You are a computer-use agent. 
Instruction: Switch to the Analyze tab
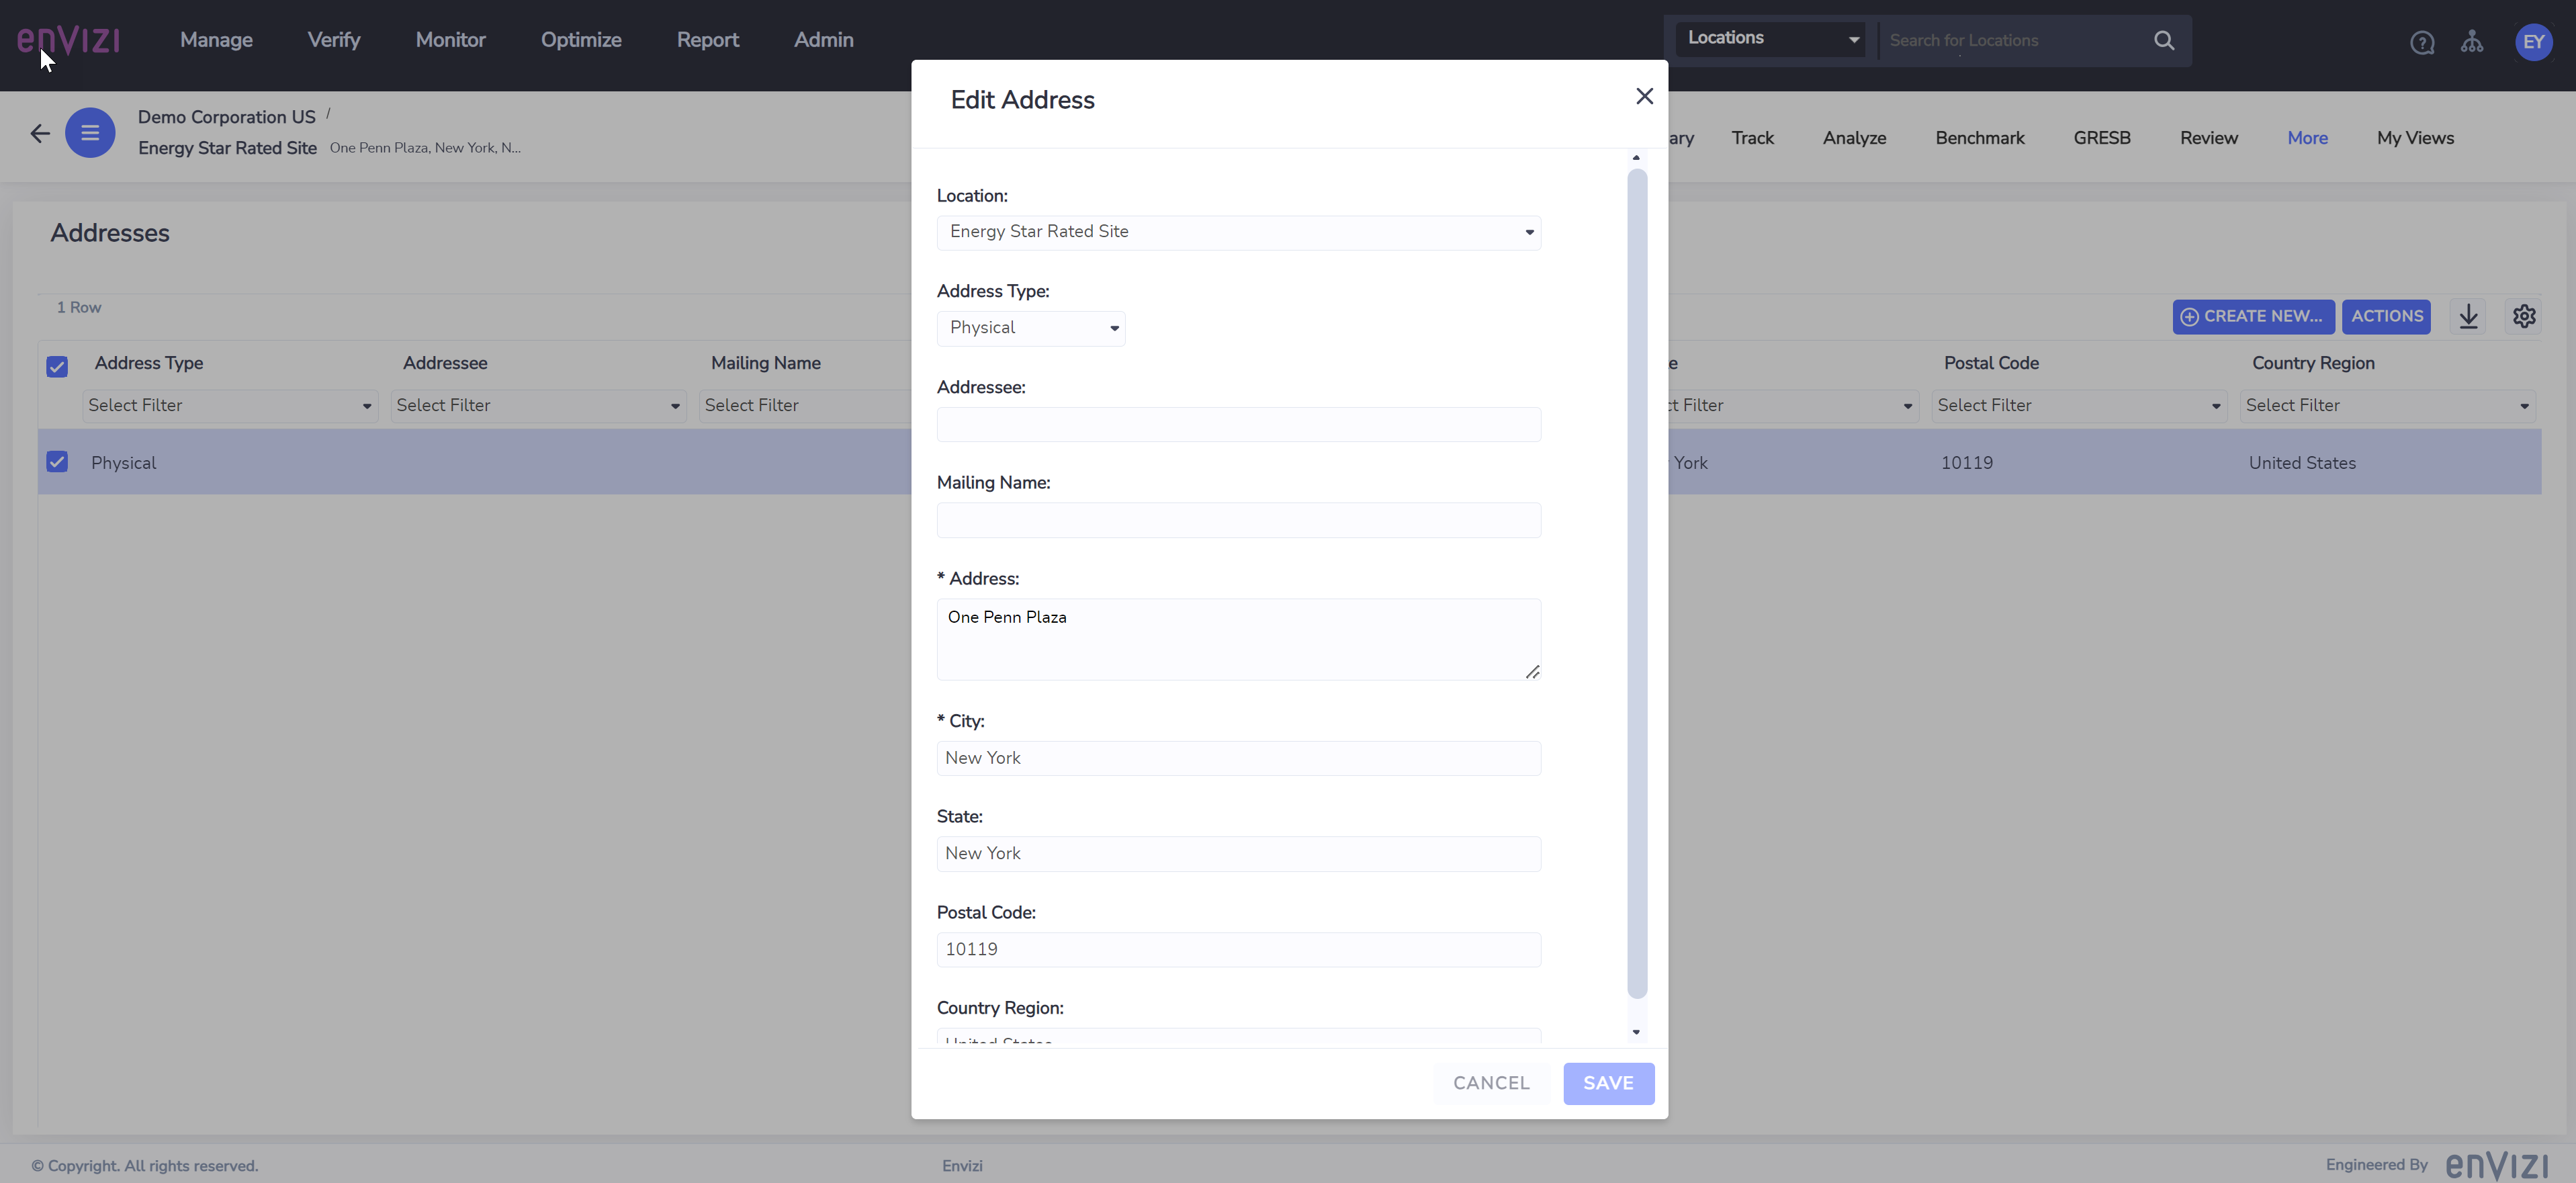[1854, 138]
